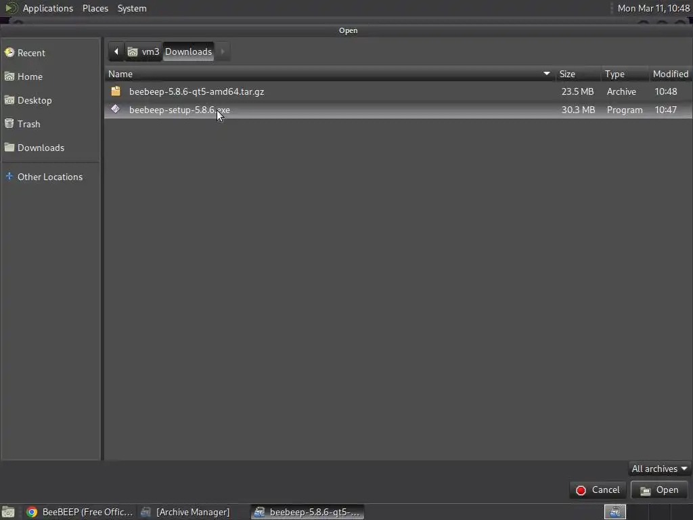This screenshot has width=693, height=520.
Task: Open the Applications menu
Action: coord(48,8)
